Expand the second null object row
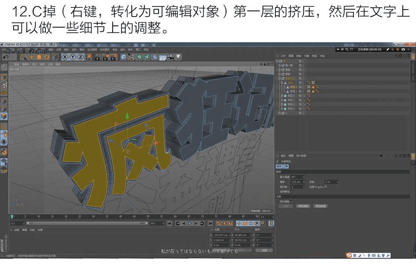Viewport: 416px width, 269px height. [x=279, y=66]
